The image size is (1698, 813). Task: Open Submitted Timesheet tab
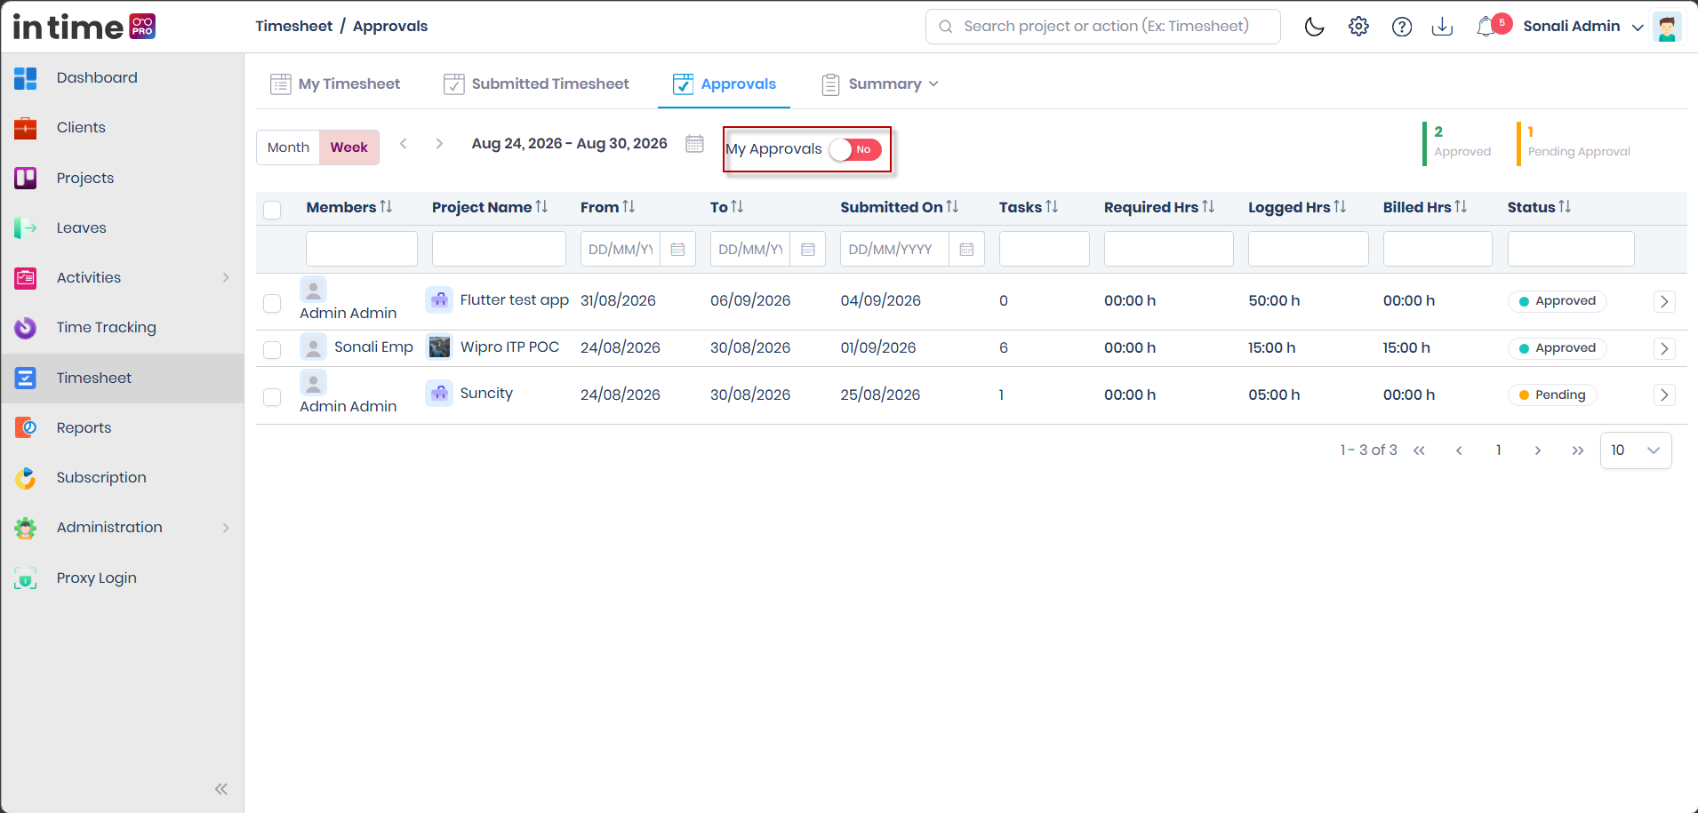click(x=536, y=84)
